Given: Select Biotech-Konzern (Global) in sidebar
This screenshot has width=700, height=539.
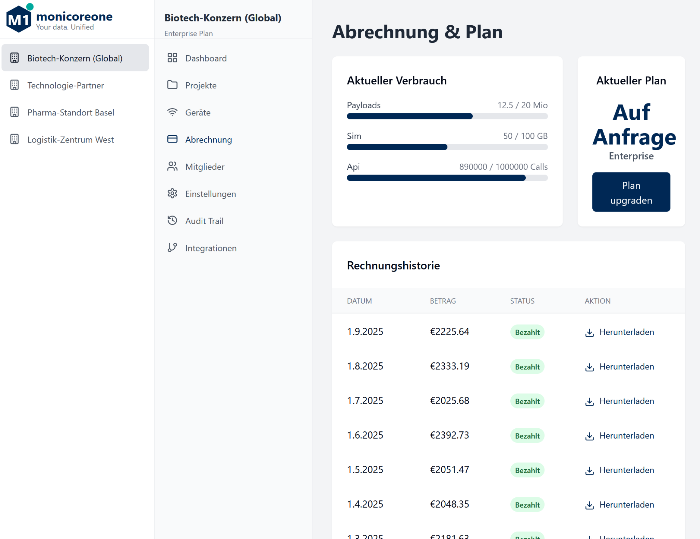Looking at the screenshot, I should coord(75,58).
